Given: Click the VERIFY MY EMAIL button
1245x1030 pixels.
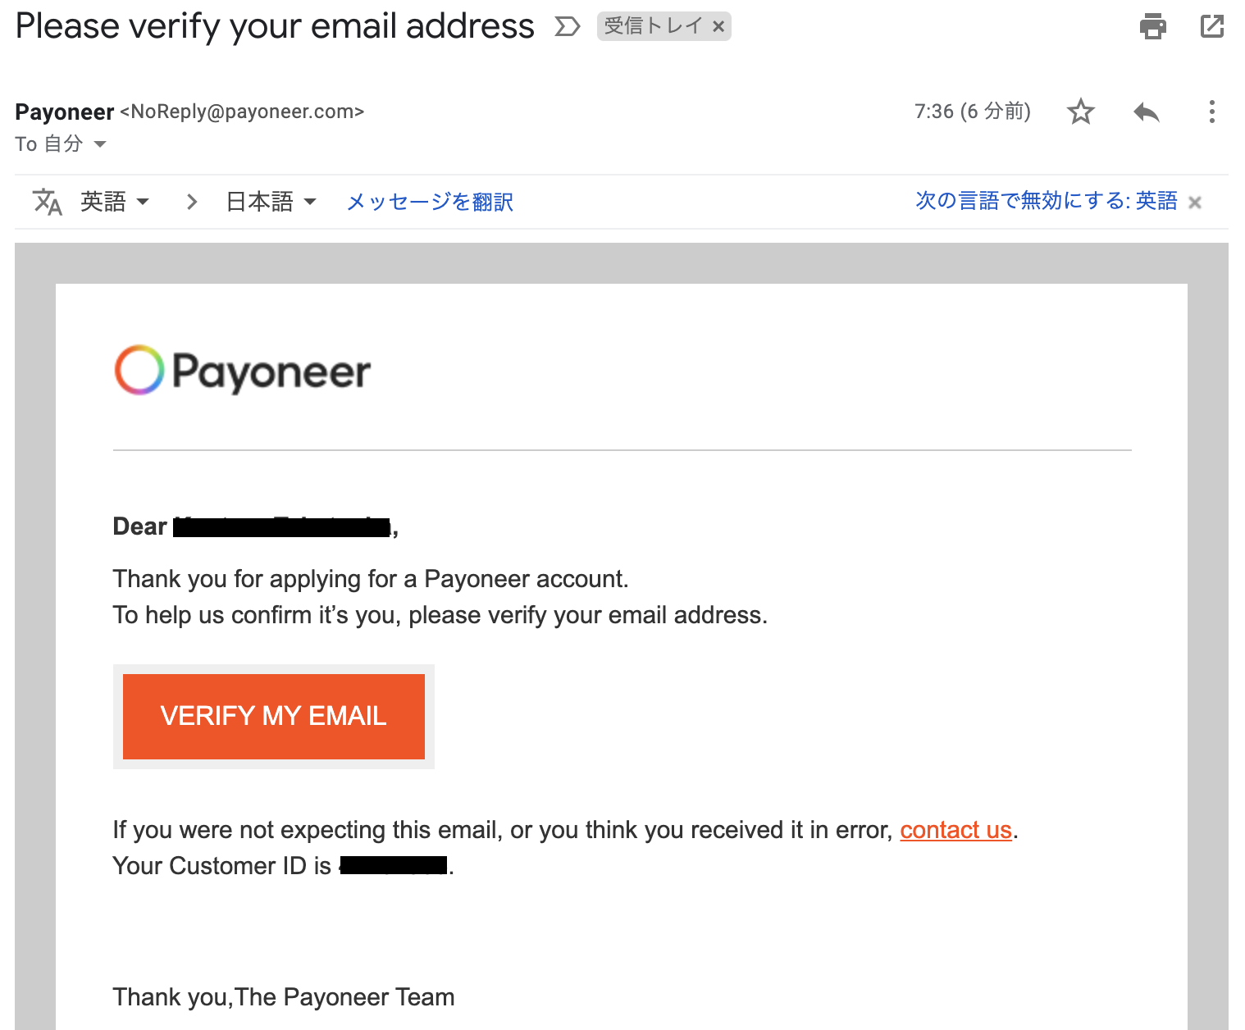Looking at the screenshot, I should [274, 716].
